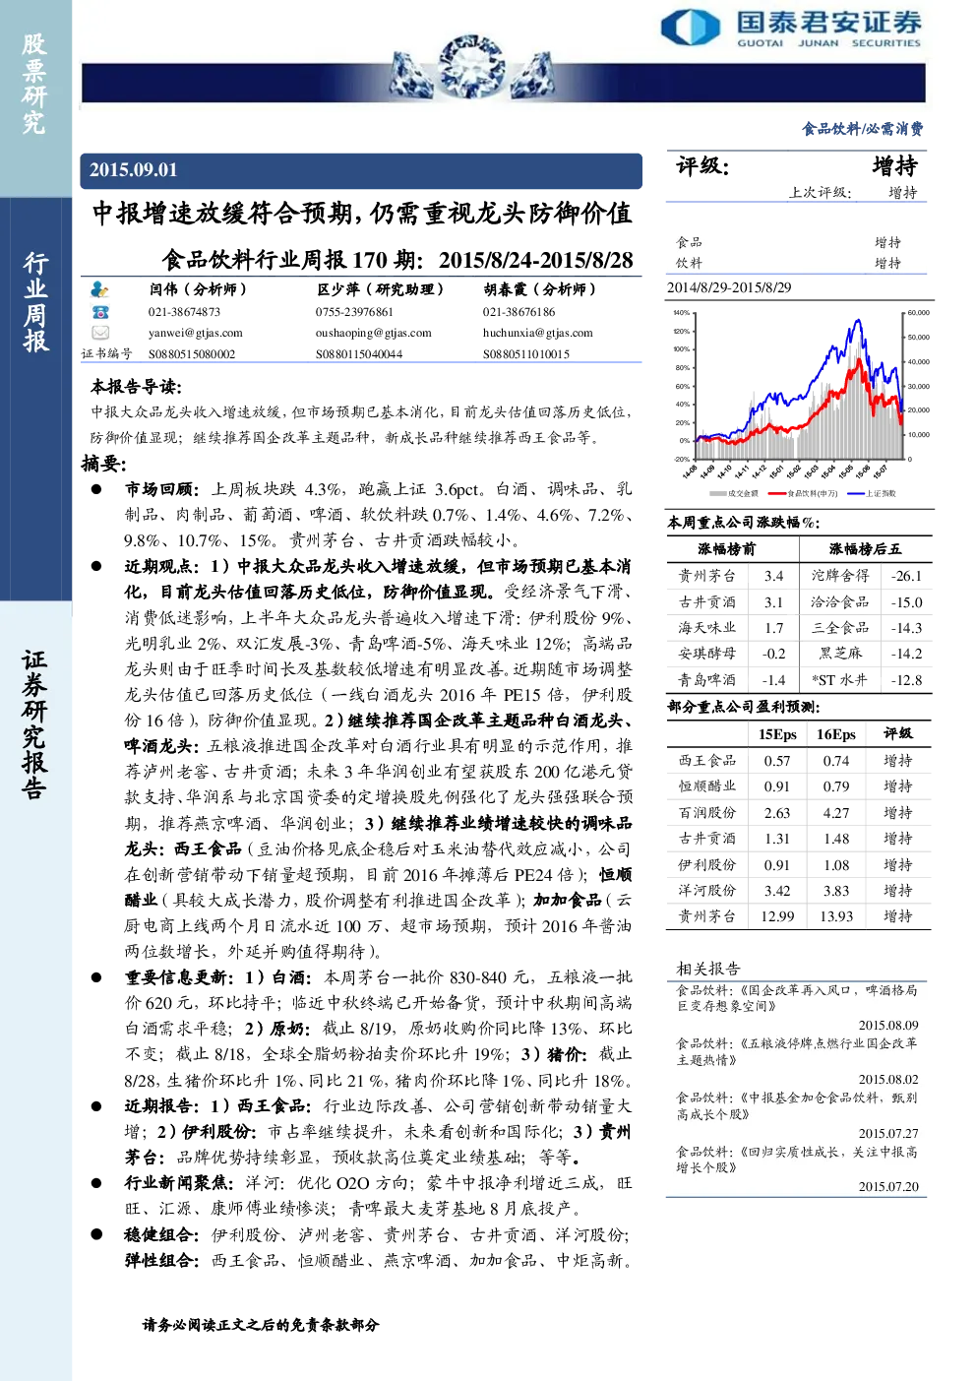Click the disclaimer notice at page bottom
The height and width of the screenshot is (1381, 976).
click(261, 1325)
